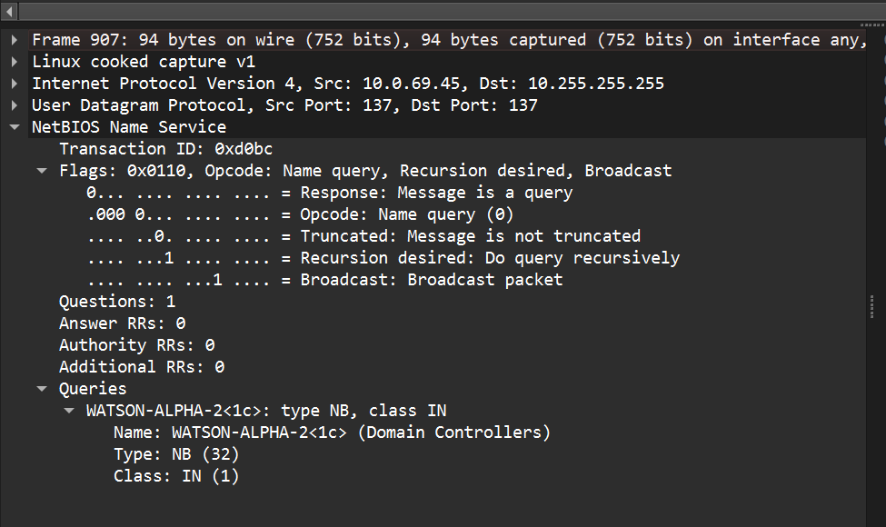The width and height of the screenshot is (886, 527).
Task: Select the Answer RRs: 0 field
Action: click(122, 323)
